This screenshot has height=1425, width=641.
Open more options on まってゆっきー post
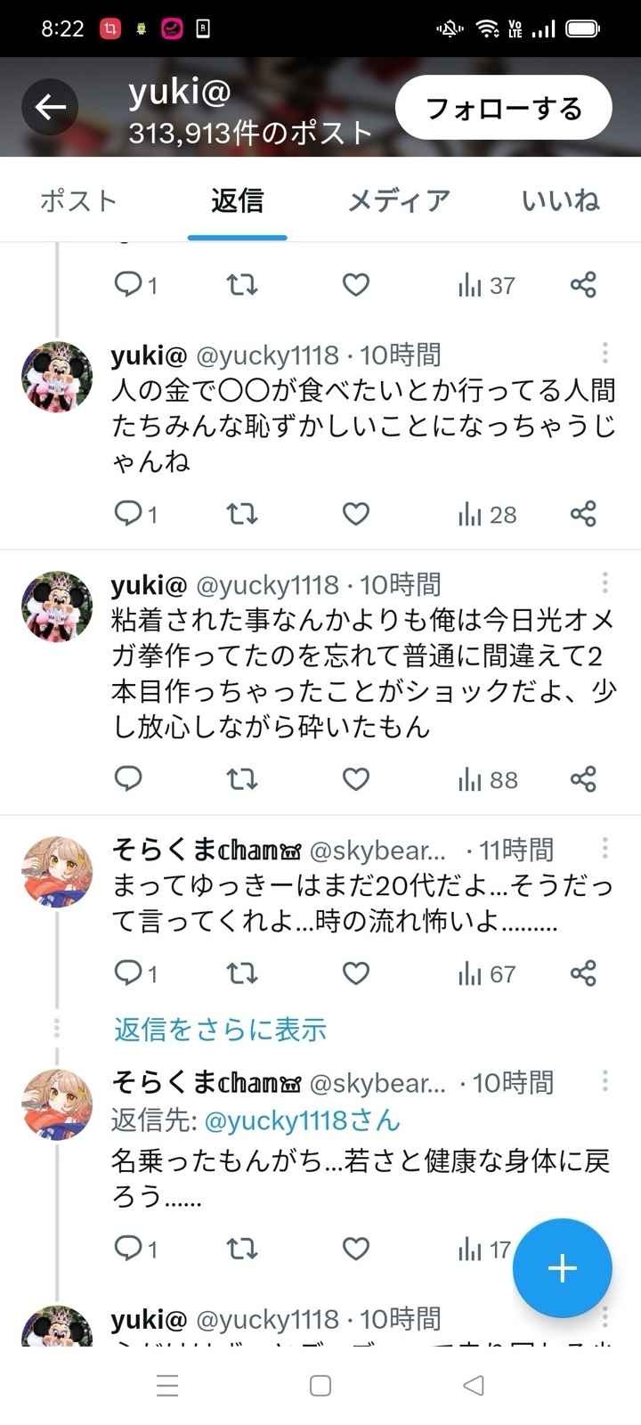[x=604, y=848]
